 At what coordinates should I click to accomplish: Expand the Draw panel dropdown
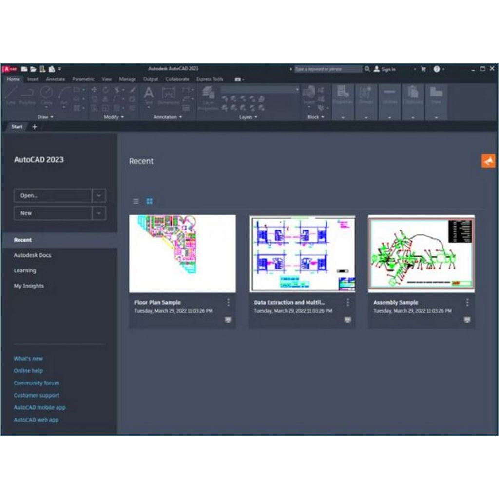coord(45,117)
